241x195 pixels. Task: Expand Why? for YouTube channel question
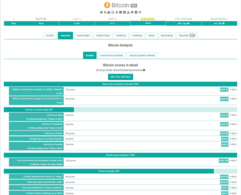233,139
